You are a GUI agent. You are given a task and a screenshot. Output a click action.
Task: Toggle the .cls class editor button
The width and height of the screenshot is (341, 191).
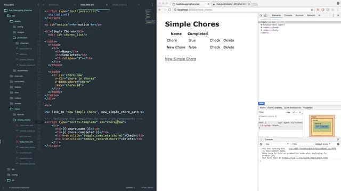point(295,112)
